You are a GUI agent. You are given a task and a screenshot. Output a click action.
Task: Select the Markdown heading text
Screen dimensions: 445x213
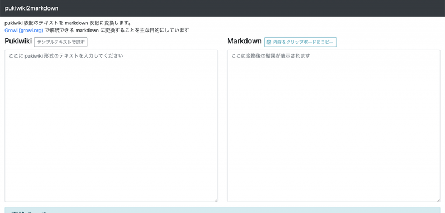pyautogui.click(x=244, y=41)
